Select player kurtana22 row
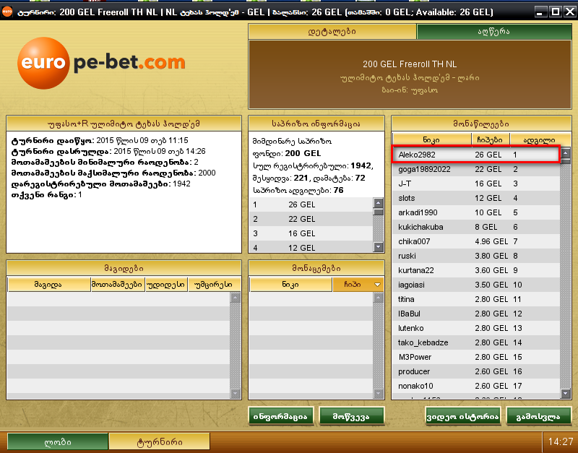 point(476,270)
